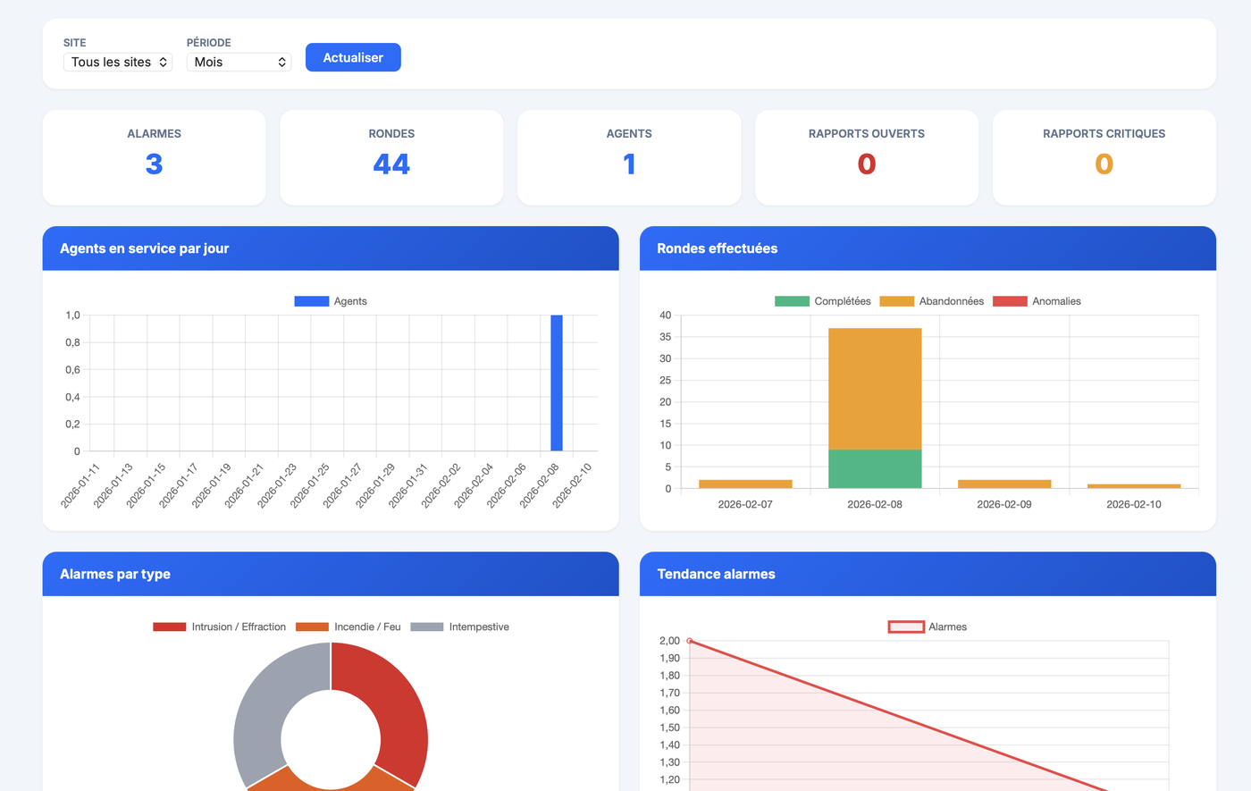Click the PÉRIODE field label
The height and width of the screenshot is (791, 1251).
pos(209,43)
